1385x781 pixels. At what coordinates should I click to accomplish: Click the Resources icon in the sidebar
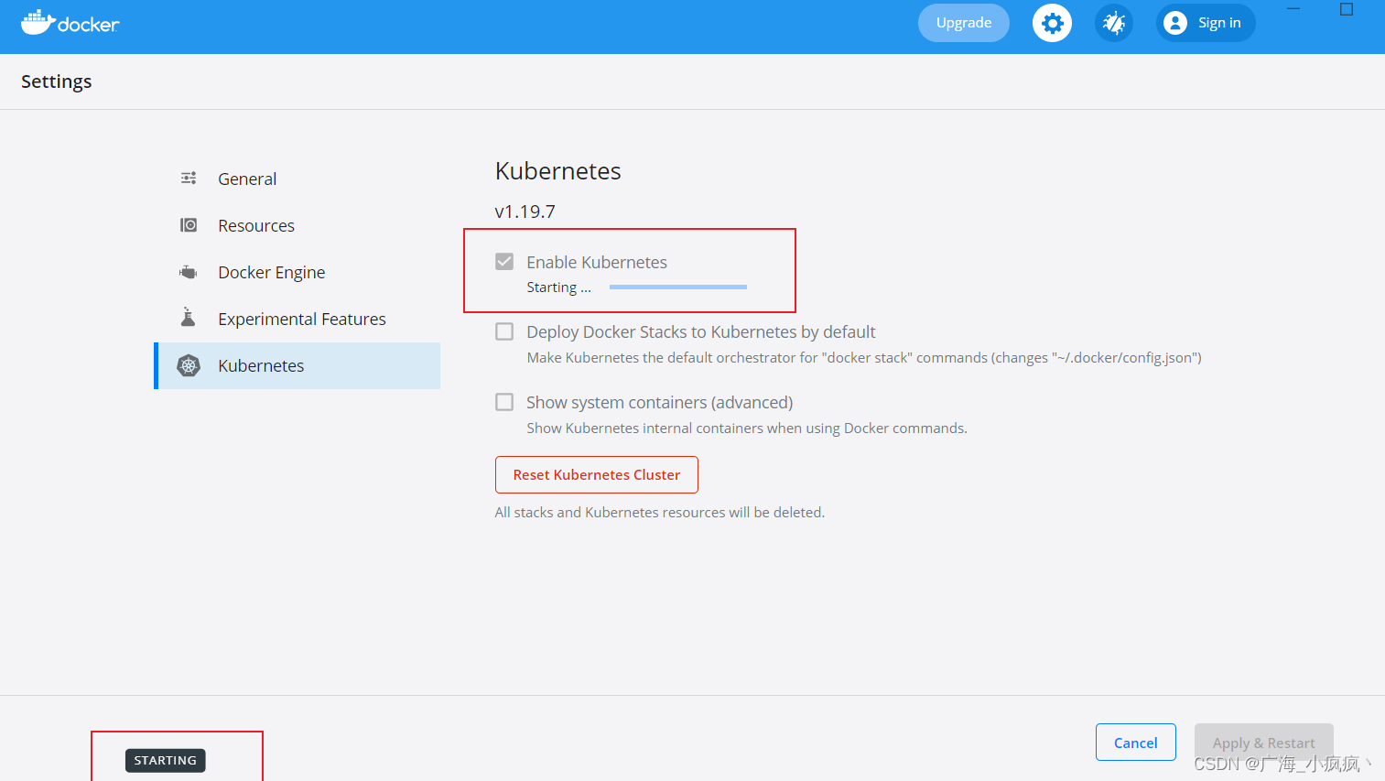click(x=189, y=225)
